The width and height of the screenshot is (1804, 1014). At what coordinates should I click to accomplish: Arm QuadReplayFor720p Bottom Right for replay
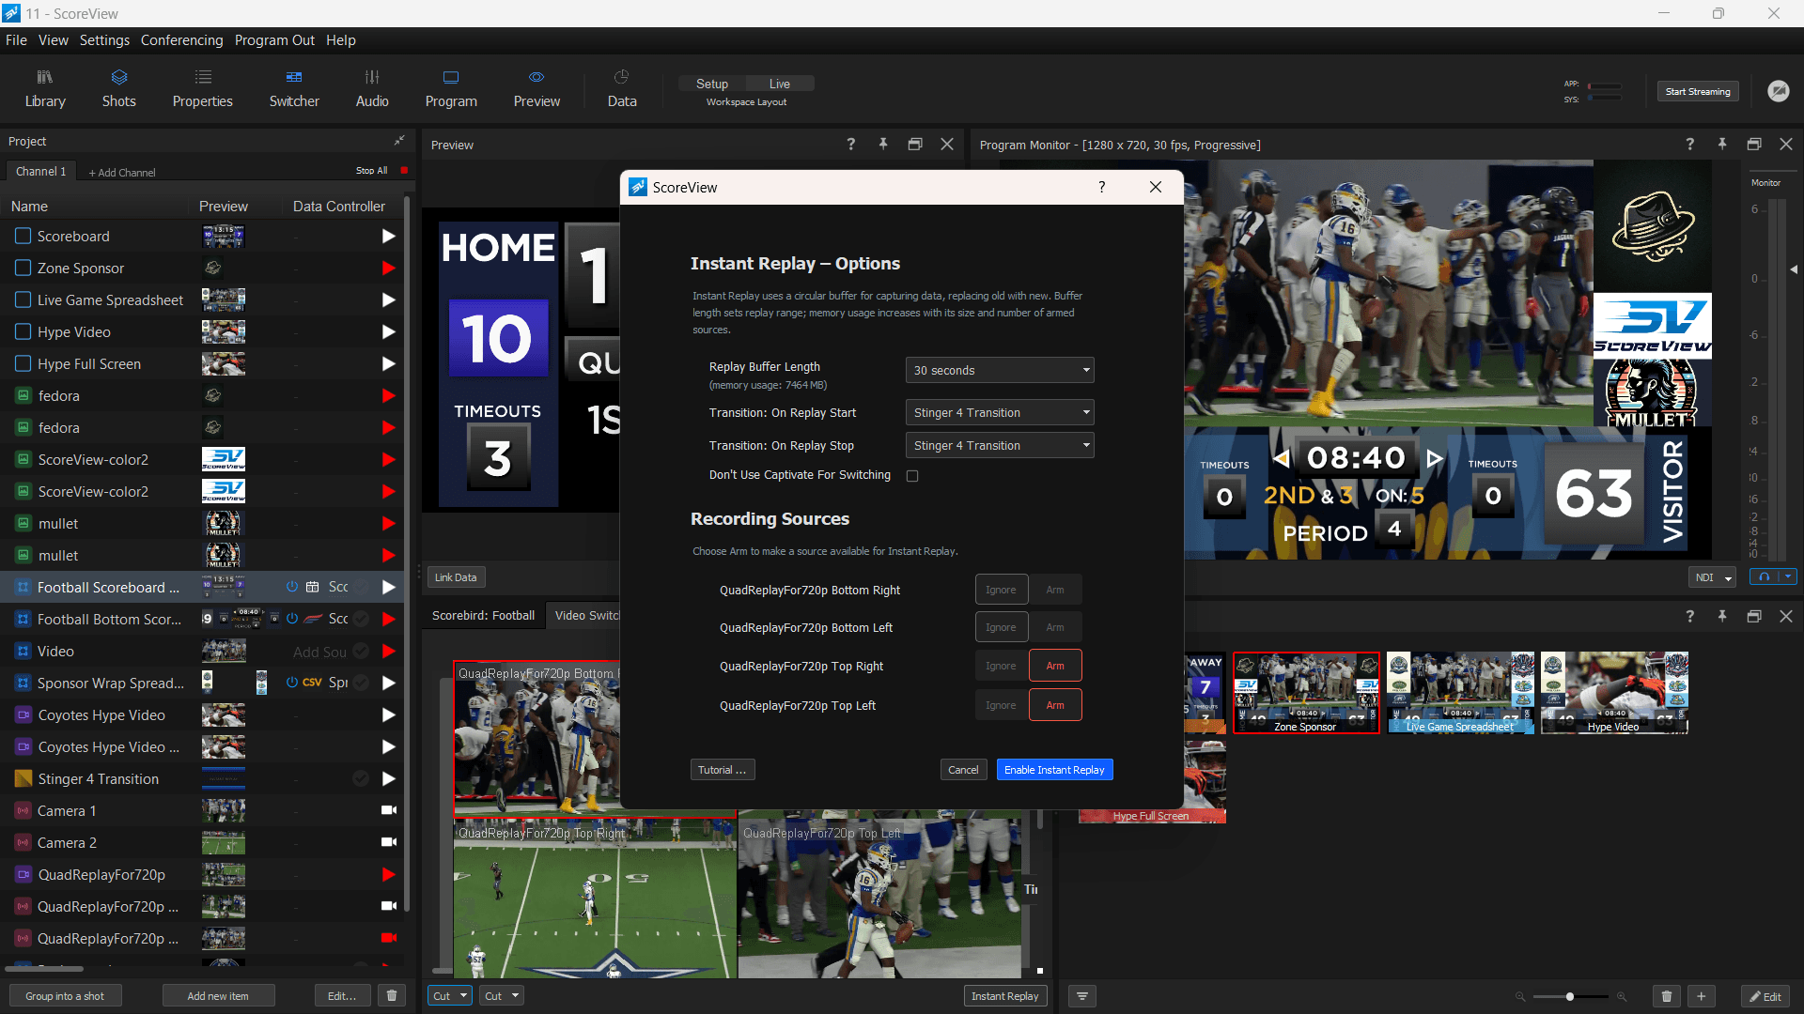[1055, 589]
